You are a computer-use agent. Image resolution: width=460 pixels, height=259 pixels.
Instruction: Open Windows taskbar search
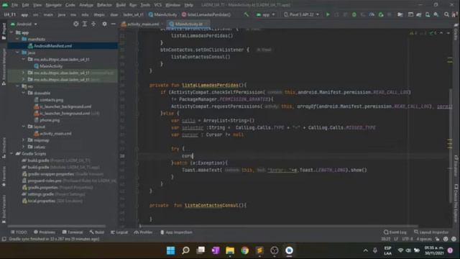click(185, 250)
